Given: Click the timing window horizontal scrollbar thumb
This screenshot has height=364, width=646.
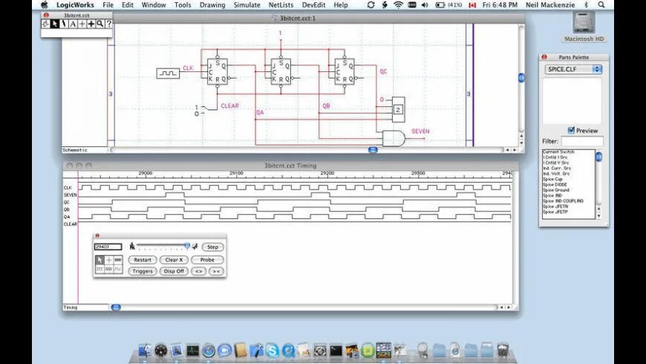Looking at the screenshot, I should pos(116,307).
